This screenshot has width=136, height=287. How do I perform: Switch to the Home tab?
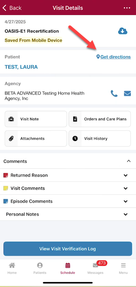click(x=12, y=268)
